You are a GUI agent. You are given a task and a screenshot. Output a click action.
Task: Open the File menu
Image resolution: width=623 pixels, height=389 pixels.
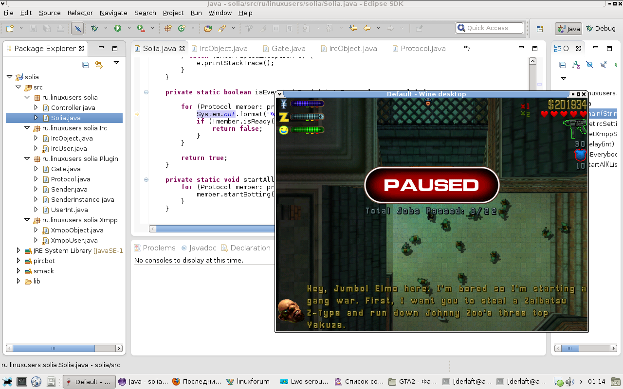8,13
